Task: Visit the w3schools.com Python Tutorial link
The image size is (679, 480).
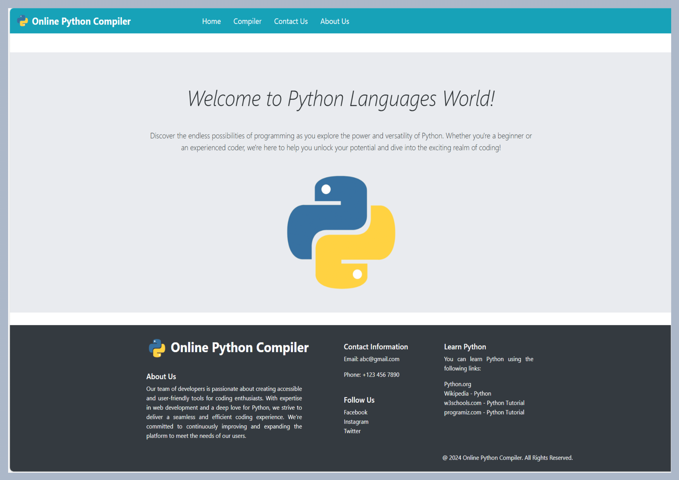Action: tap(484, 403)
